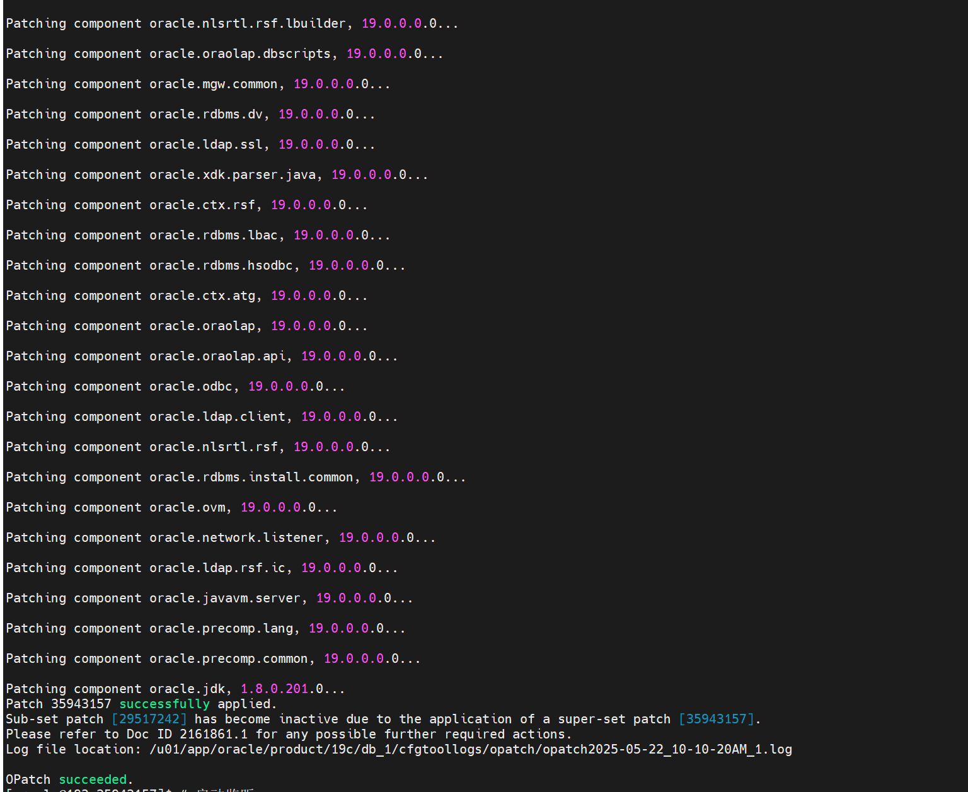
Task: Click the oracle.ldap.rsf.ic component line
Action: [202, 568]
